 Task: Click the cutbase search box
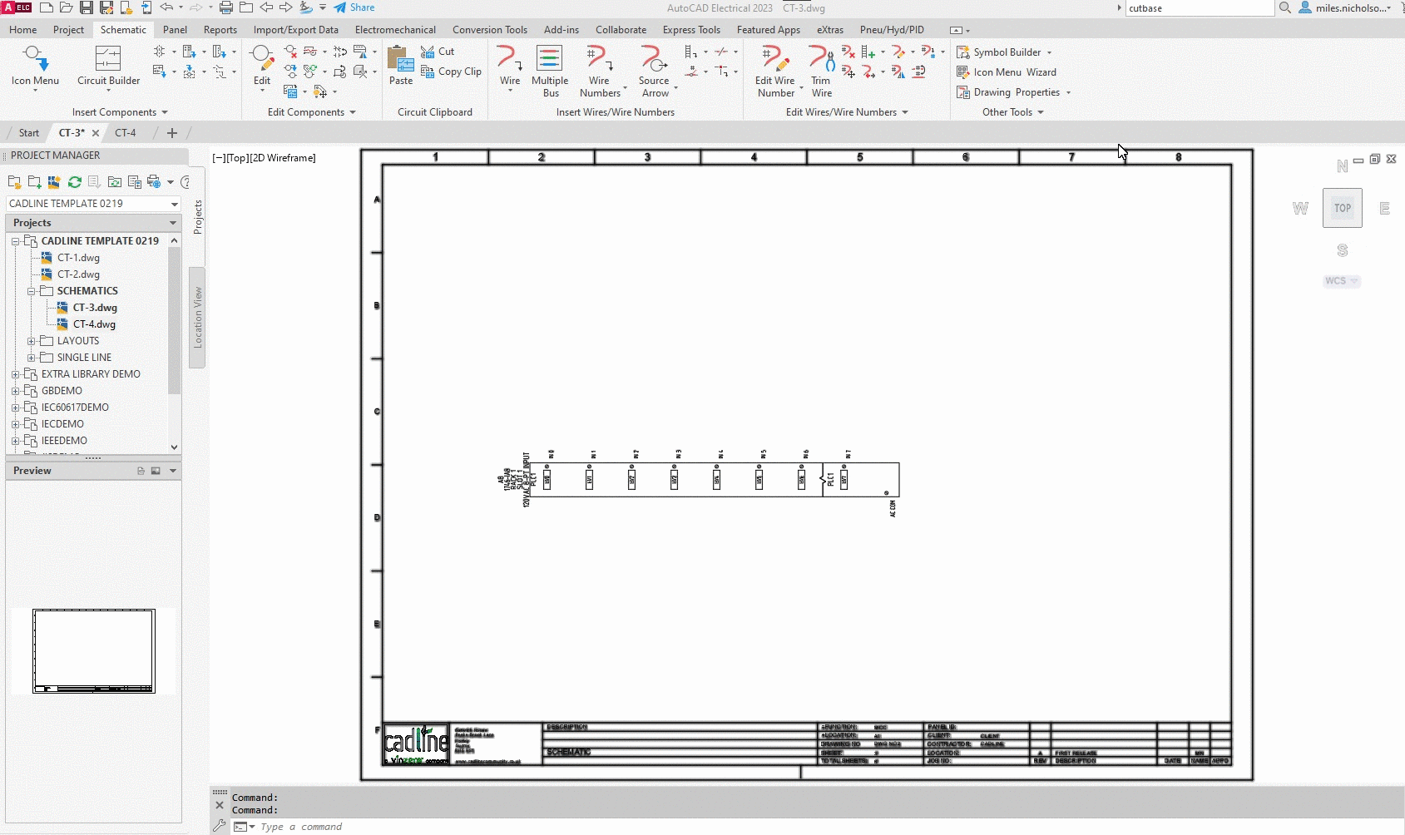coord(1200,8)
